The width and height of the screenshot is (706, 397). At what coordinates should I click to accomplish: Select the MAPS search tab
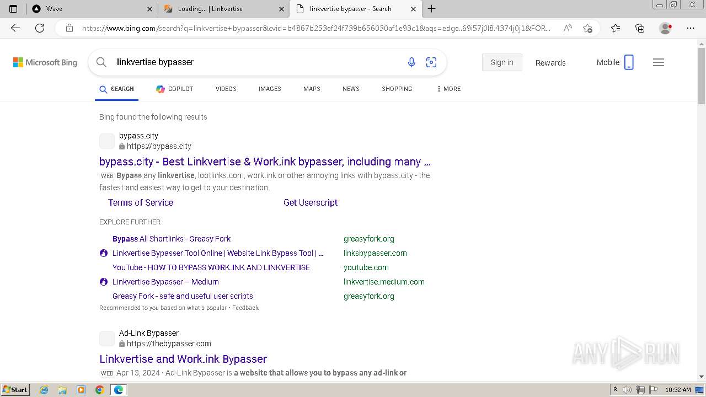(x=312, y=89)
